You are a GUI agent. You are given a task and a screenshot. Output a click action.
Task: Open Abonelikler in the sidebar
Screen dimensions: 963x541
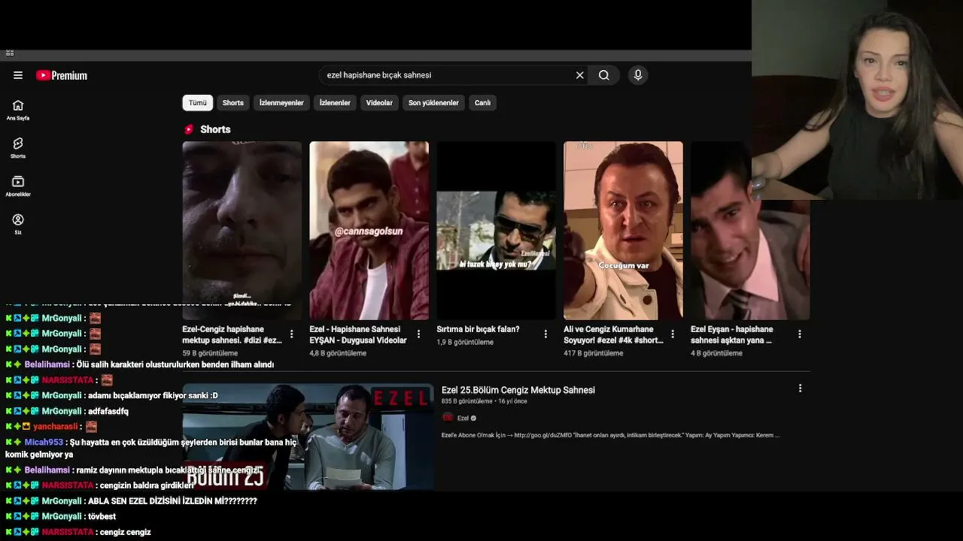(18, 186)
